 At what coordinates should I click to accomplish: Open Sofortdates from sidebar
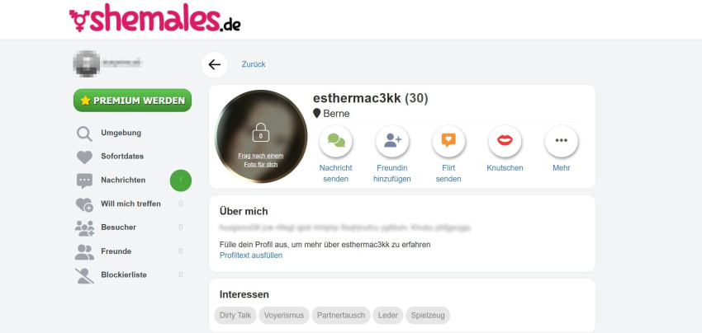(x=122, y=157)
